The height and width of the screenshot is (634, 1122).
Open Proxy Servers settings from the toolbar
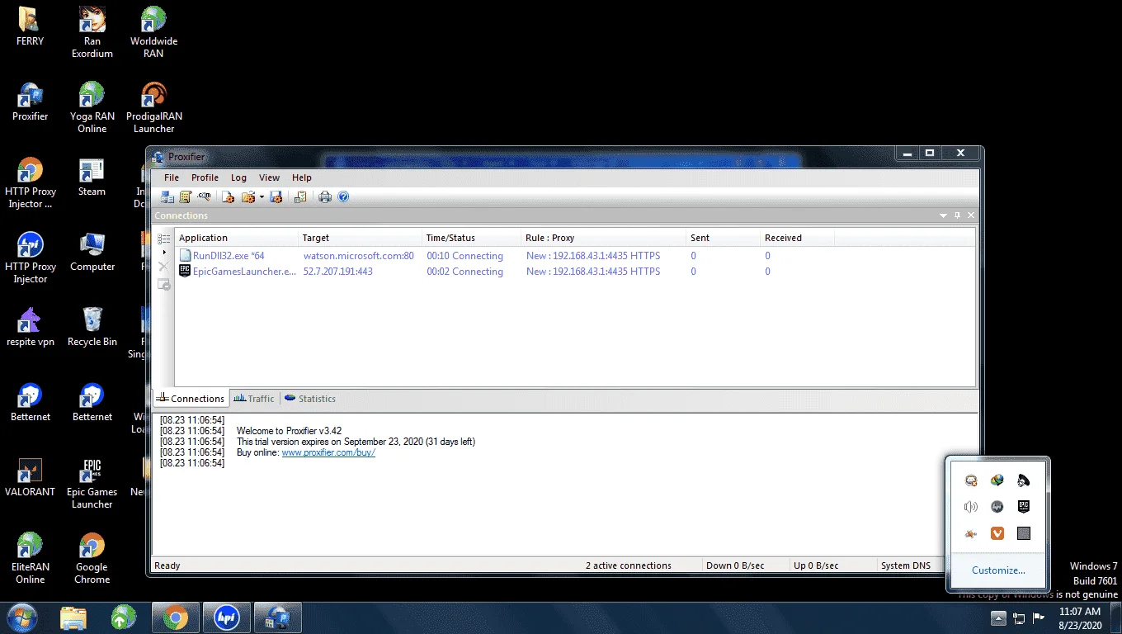click(x=167, y=196)
